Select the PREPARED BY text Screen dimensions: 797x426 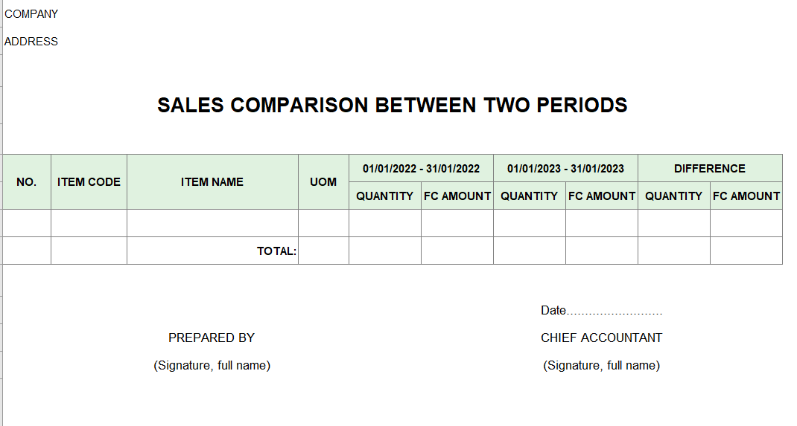click(212, 338)
